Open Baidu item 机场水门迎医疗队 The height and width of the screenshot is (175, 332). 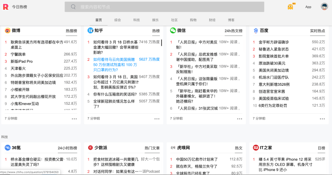click(x=274, y=77)
